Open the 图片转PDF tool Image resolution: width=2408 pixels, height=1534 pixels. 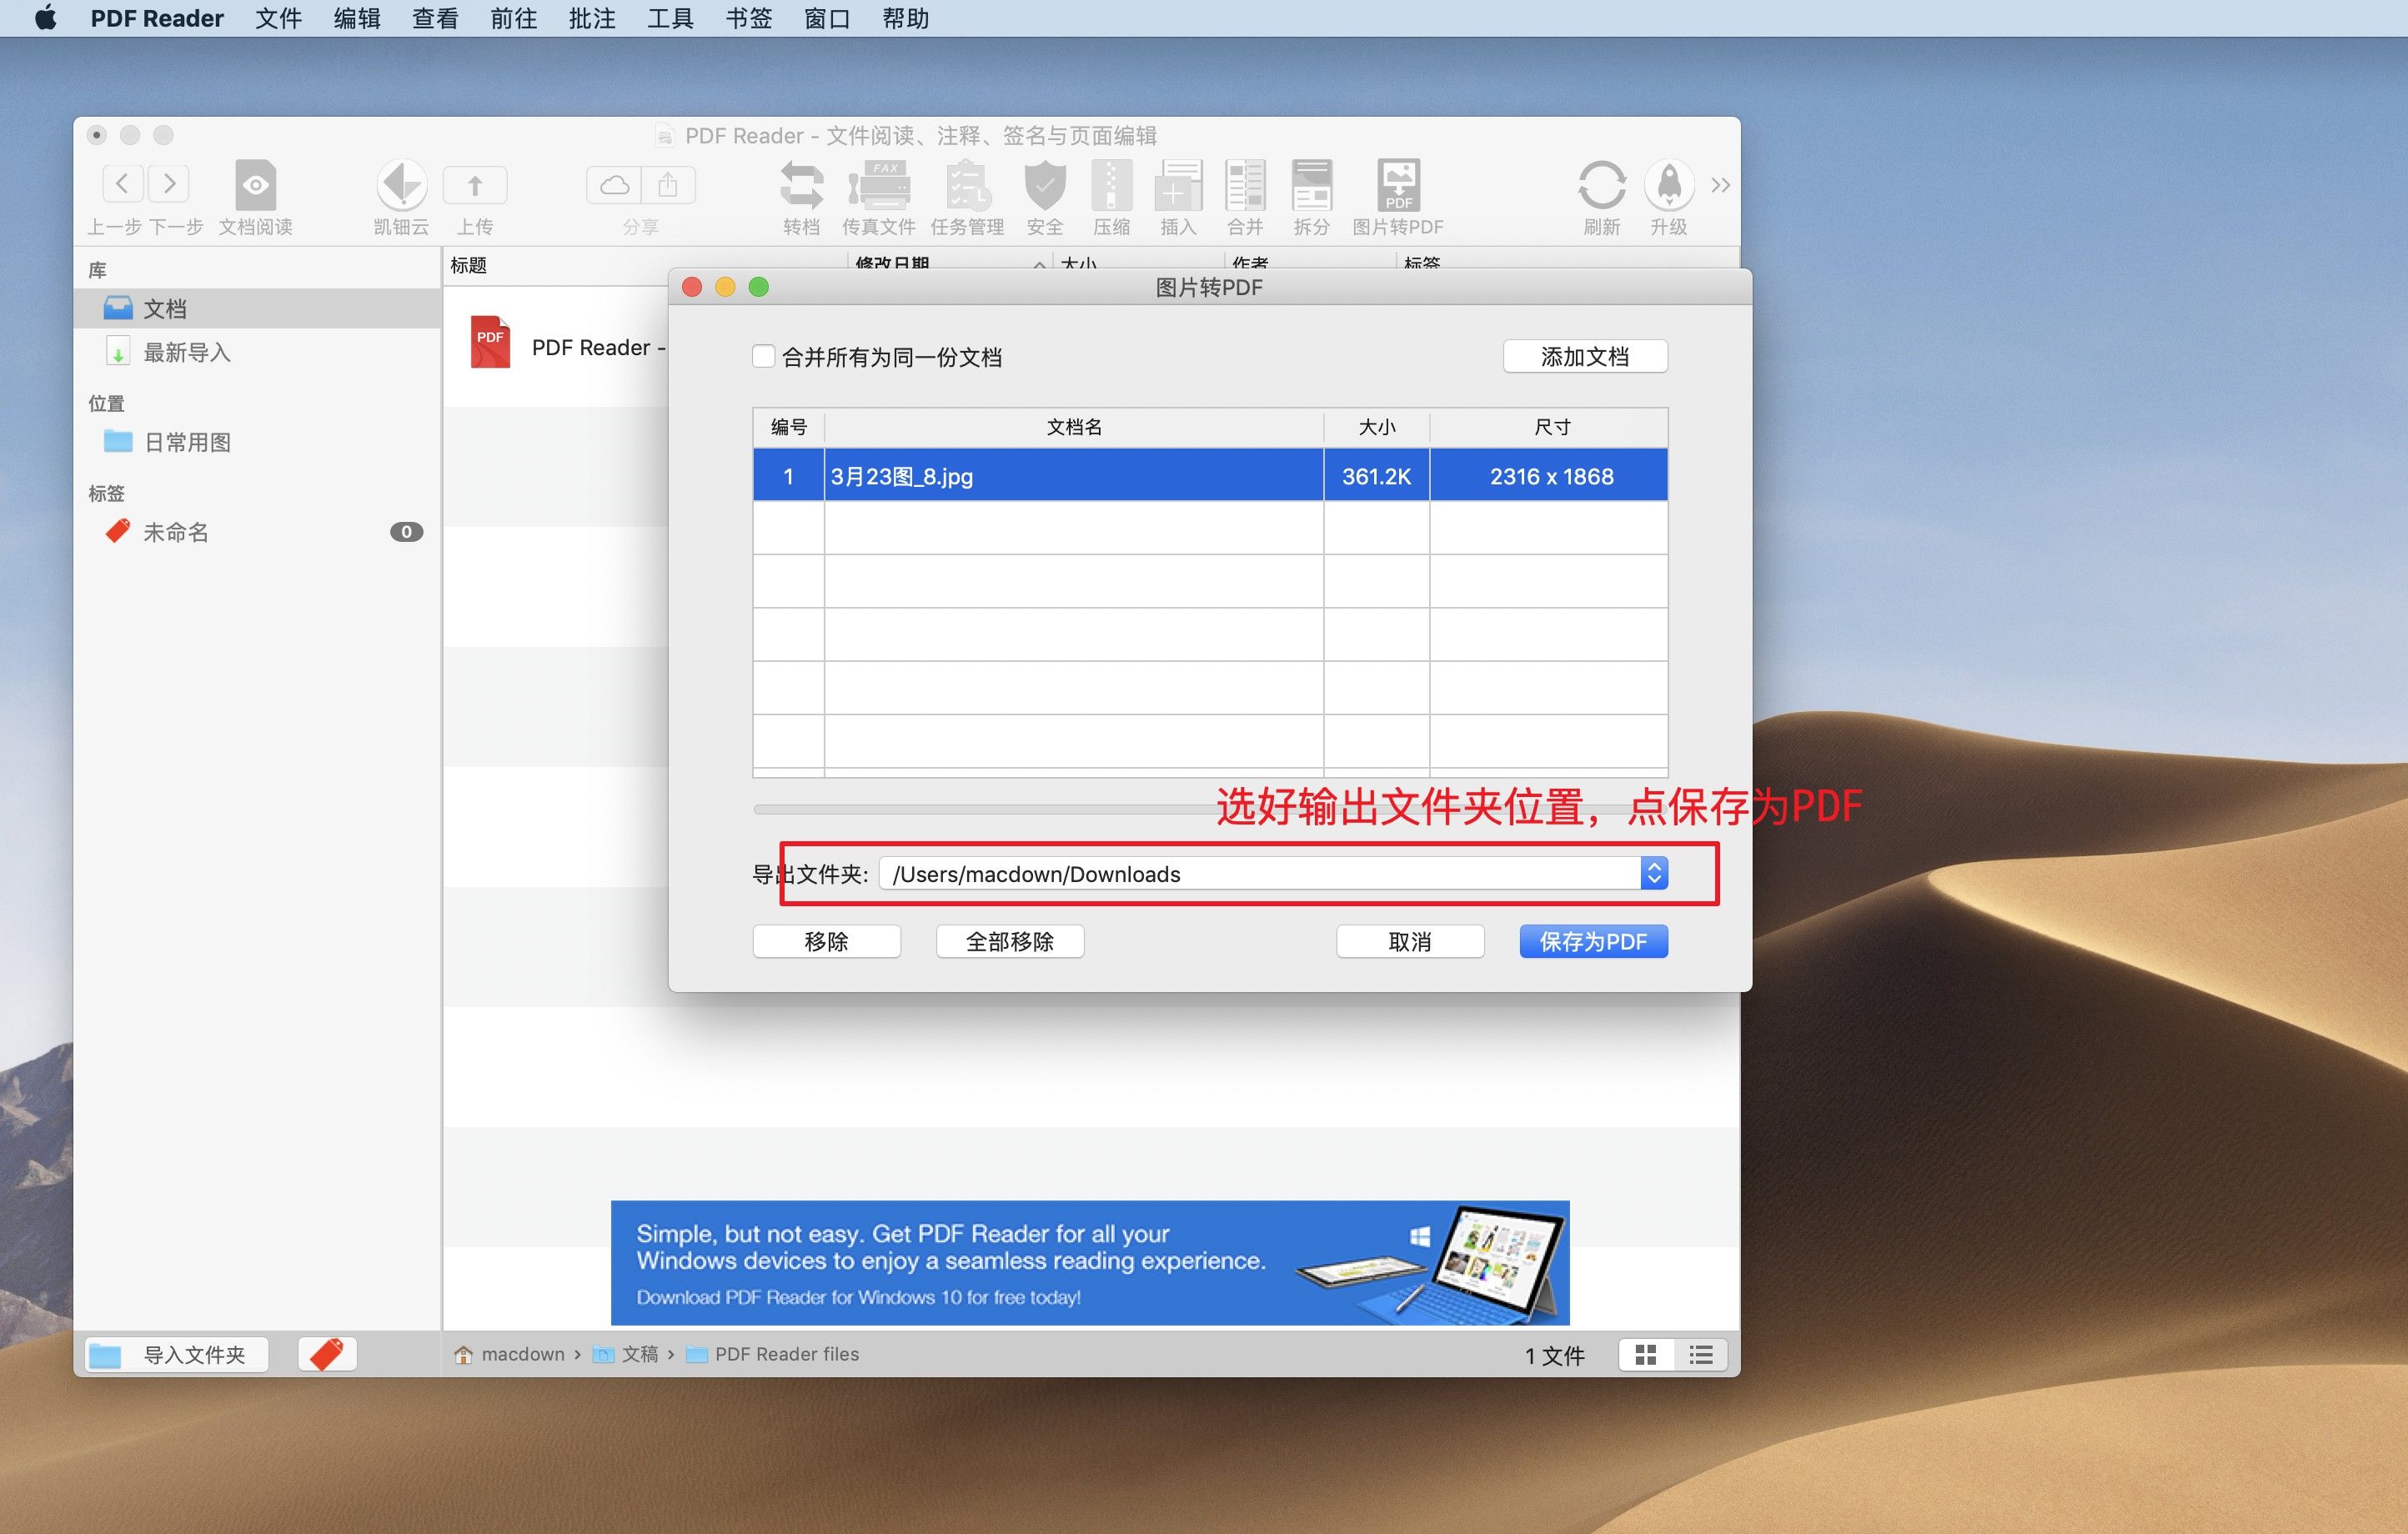(x=1397, y=195)
